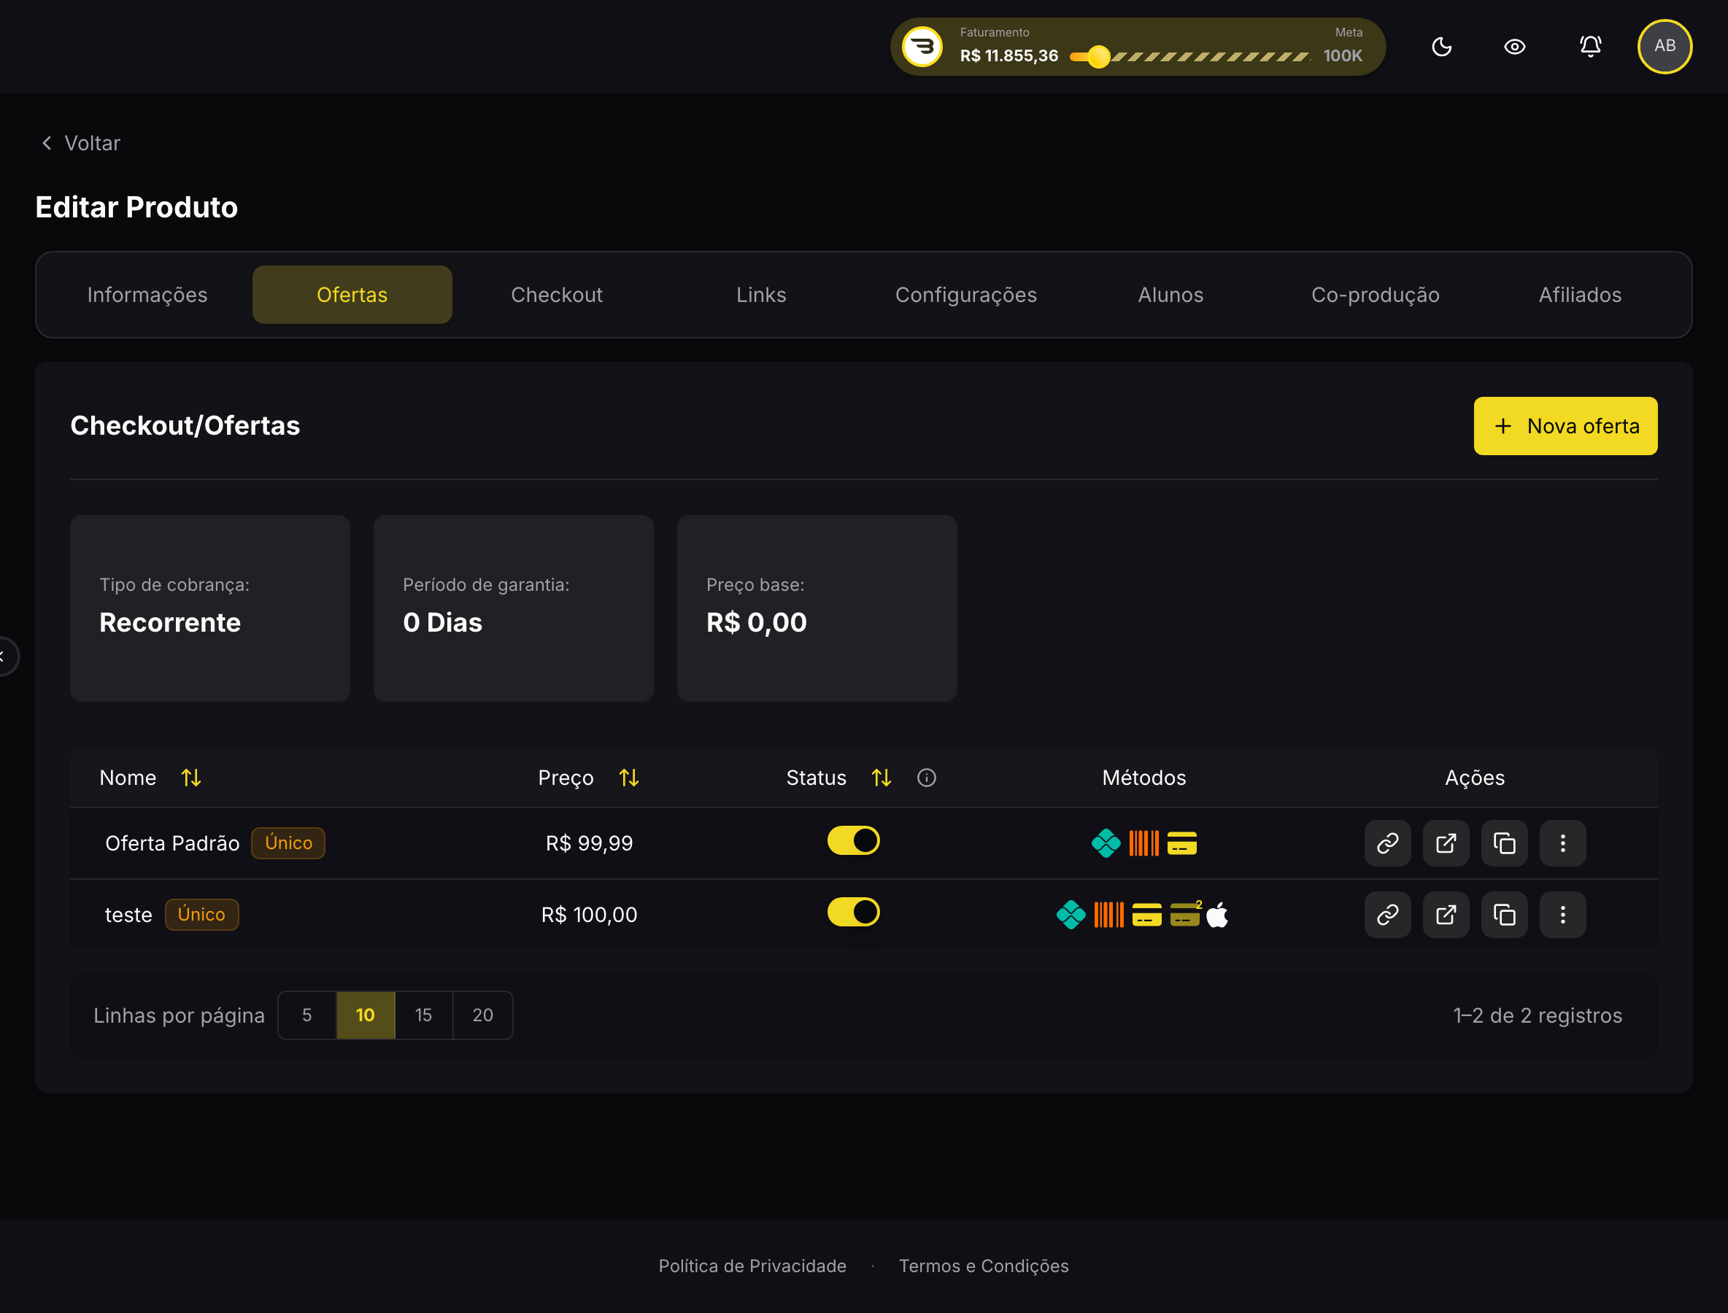Click two-cards icon in teste row
Image resolution: width=1728 pixels, height=1313 pixels.
(1186, 913)
